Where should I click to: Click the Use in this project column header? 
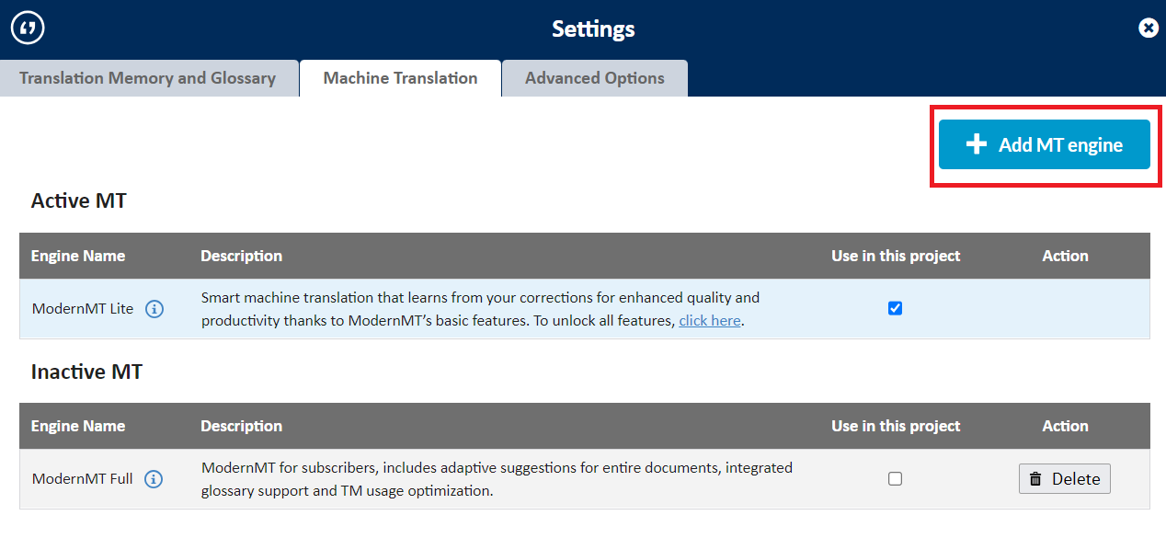[x=895, y=256]
